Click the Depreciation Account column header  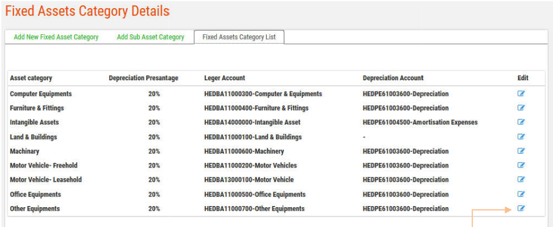(393, 78)
